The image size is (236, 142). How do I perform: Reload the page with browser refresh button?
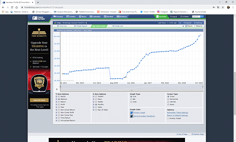[x=12, y=7]
